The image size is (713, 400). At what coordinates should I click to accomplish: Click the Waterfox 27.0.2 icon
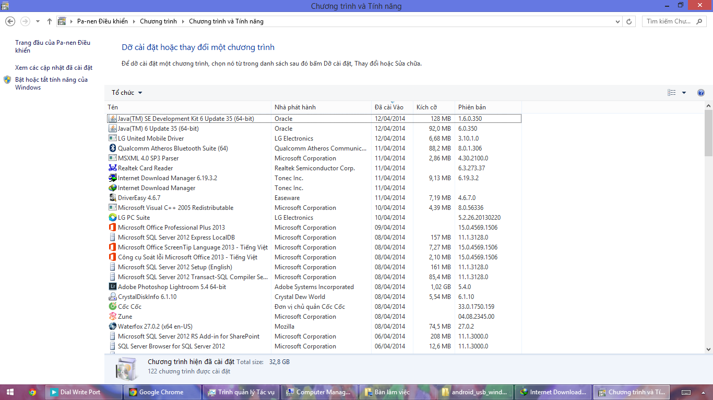coord(112,327)
